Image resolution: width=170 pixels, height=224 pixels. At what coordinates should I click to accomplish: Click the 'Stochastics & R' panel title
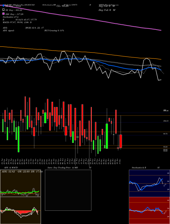click(x=139, y=168)
